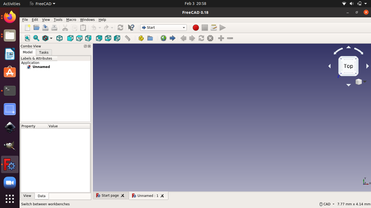Click blue arrow next page icon
371x208 pixels.
[172, 38]
